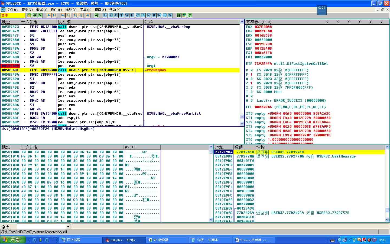Click the 开始 Start button
Screen dimensions: 390x244
(12, 240)
